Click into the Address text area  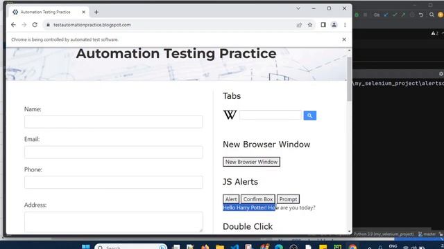click(x=114, y=222)
